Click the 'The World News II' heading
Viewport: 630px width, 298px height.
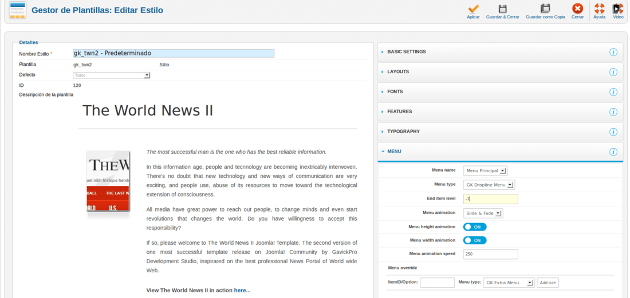[x=147, y=110]
